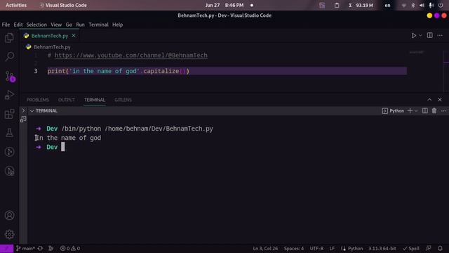The image size is (449, 253).
Task: Open the File menu
Action: [6, 25]
